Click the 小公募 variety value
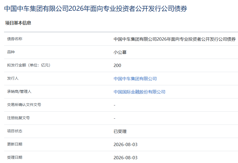Viewport: 238px width, 163px height. click(120, 52)
